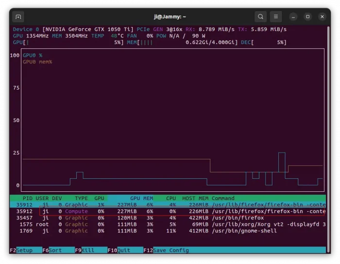Maximize the terminal window
Screen dimensions: 340x264
pyautogui.click(x=307, y=16)
